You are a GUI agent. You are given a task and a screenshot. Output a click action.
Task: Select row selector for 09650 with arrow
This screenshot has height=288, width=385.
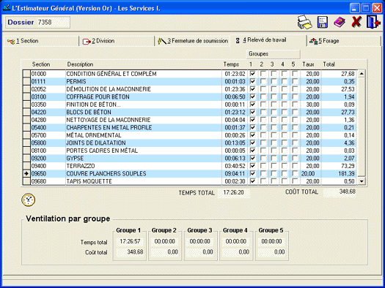point(26,174)
